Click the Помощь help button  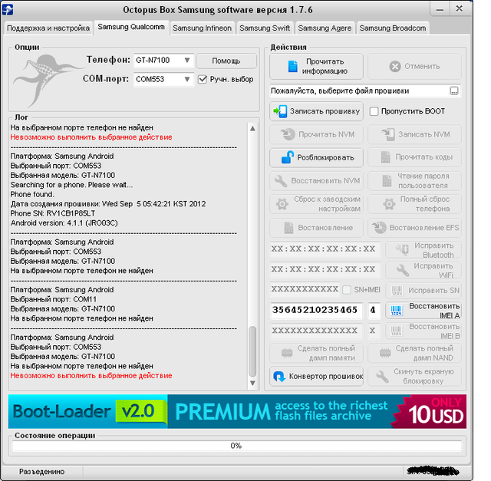(x=226, y=61)
